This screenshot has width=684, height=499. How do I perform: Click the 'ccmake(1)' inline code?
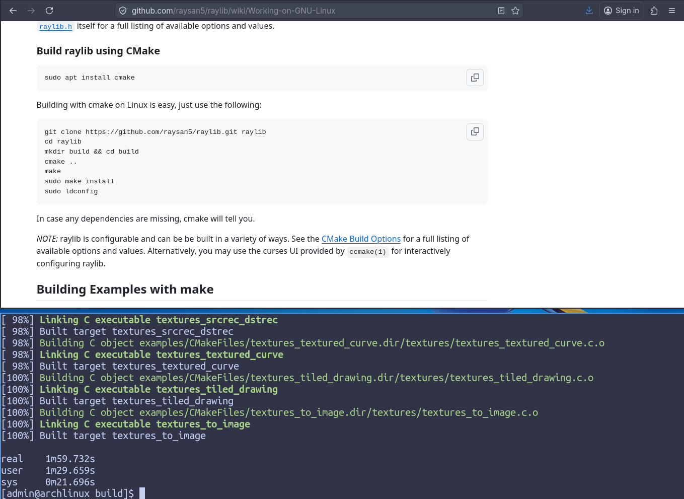tap(368, 252)
